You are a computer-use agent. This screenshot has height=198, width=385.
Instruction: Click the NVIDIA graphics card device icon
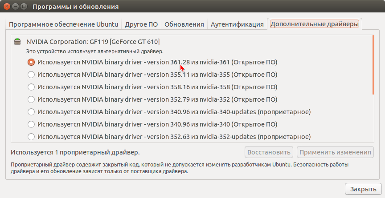(x=17, y=42)
